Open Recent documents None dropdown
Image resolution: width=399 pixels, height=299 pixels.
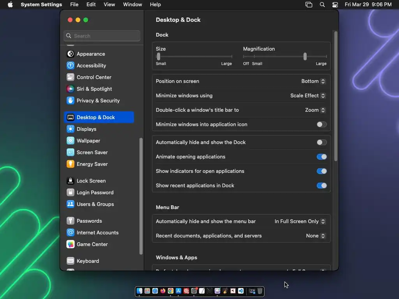[316, 236]
